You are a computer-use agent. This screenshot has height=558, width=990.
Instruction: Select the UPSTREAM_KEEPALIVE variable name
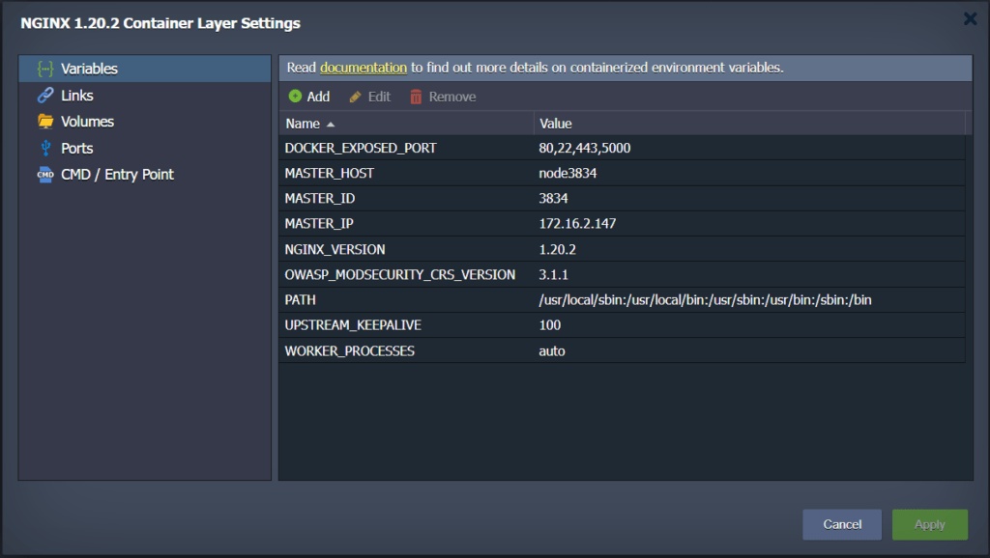[353, 325]
